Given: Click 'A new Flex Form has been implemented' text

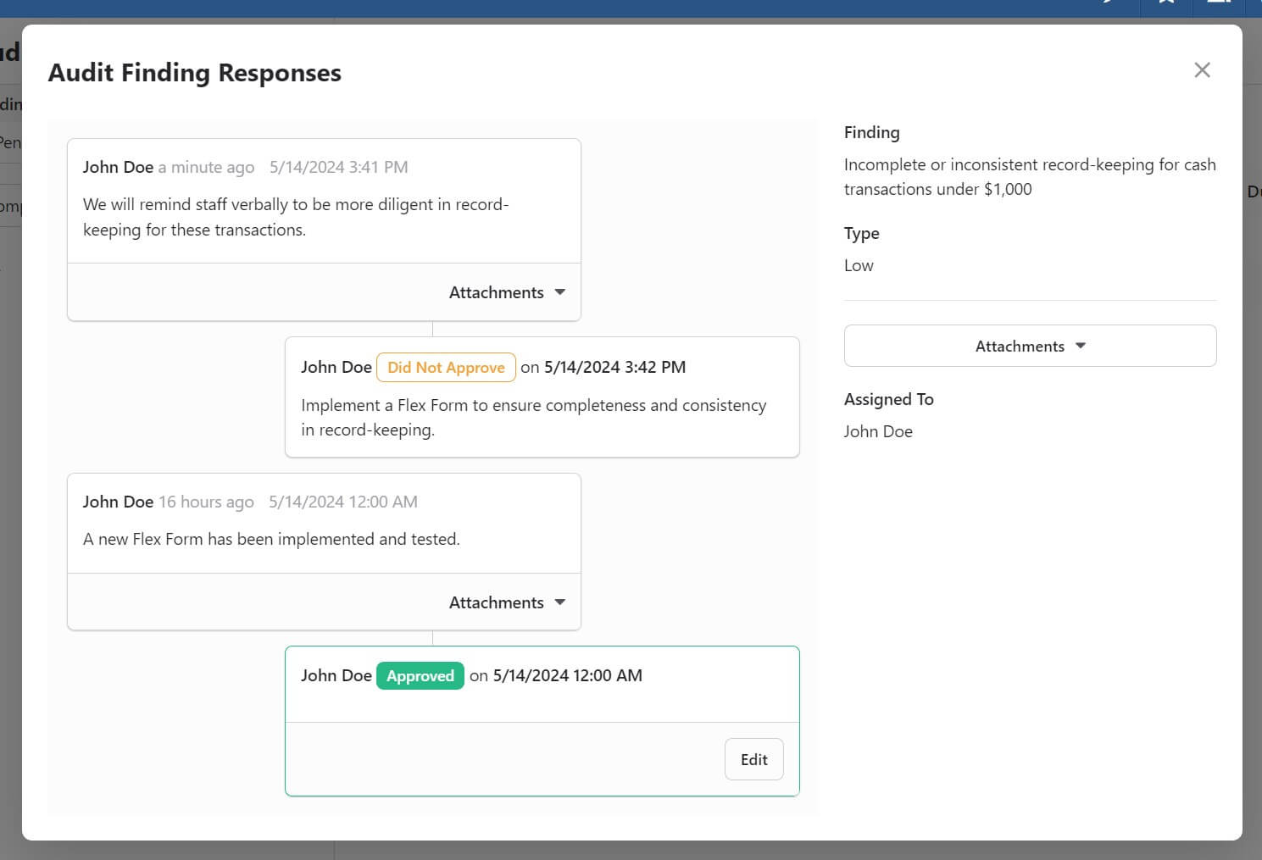Looking at the screenshot, I should point(271,539).
